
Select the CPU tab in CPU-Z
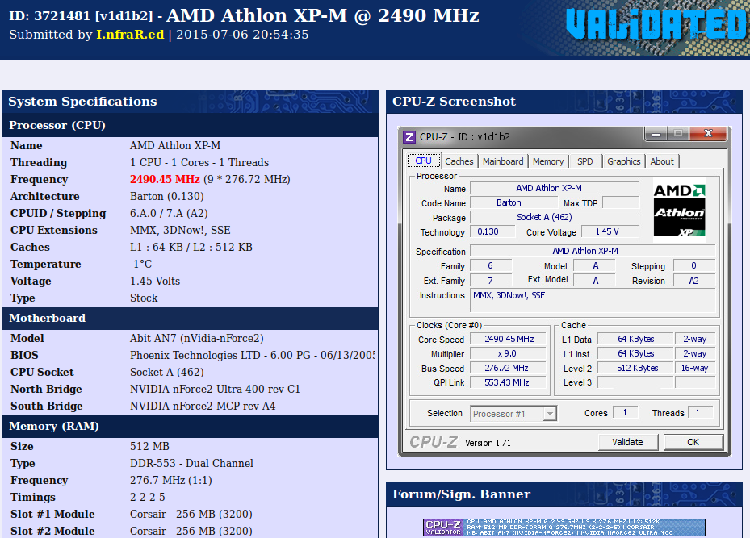423,161
